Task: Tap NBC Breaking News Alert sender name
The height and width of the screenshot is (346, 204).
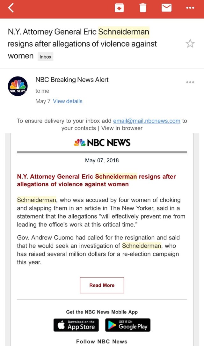Action: [x=72, y=80]
